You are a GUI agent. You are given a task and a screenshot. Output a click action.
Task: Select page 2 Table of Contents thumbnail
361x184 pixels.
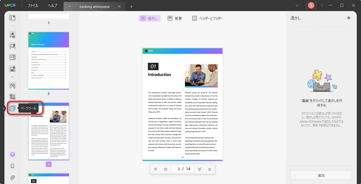(49, 61)
